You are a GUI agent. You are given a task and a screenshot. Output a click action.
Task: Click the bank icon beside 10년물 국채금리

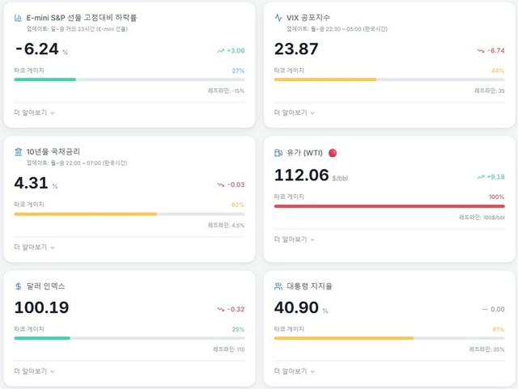19,151
